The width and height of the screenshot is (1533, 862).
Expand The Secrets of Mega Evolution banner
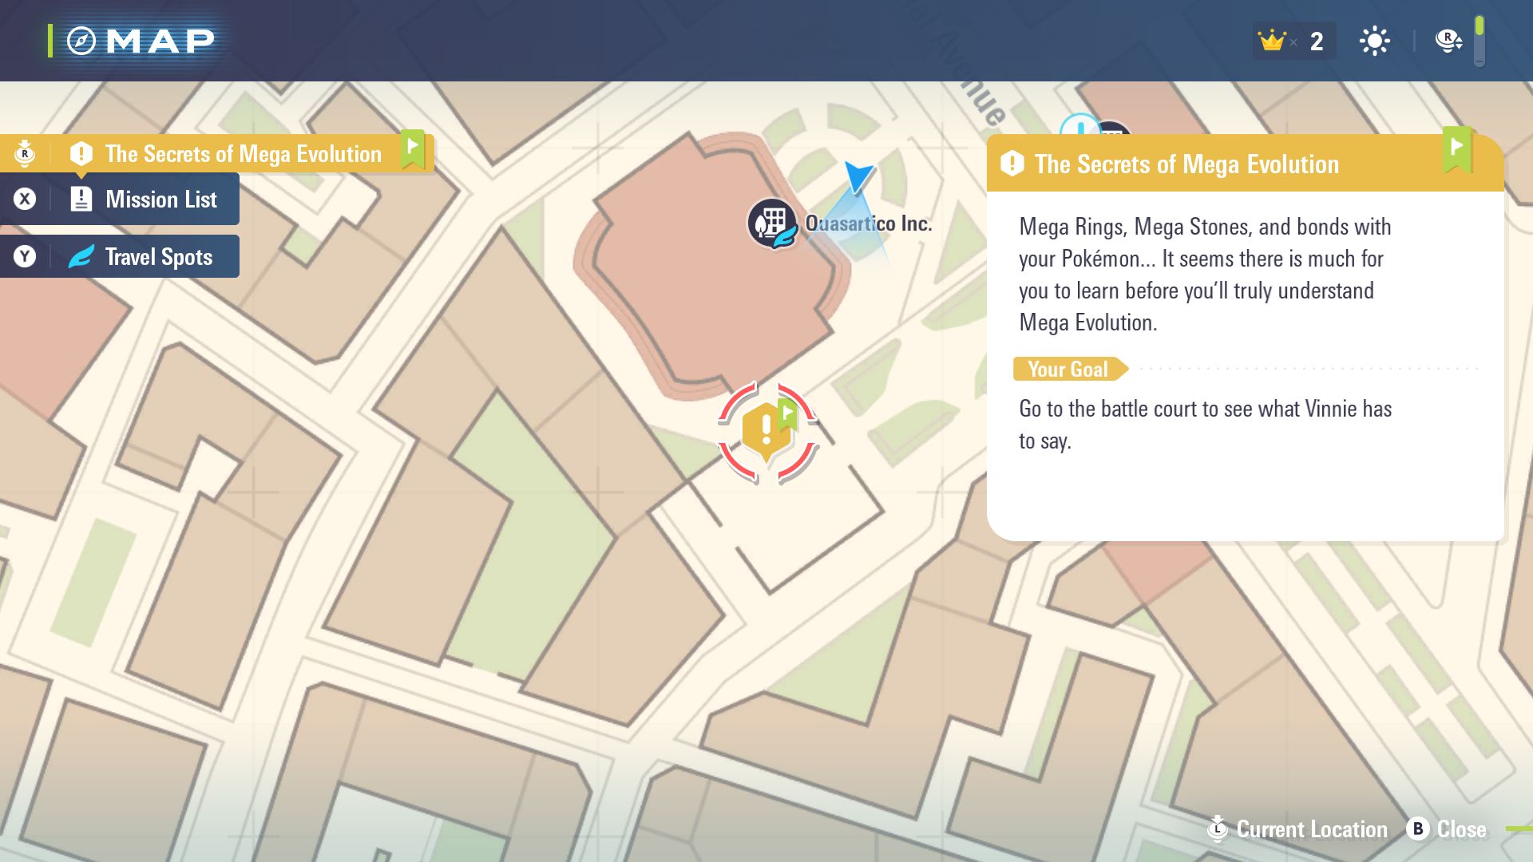243,153
